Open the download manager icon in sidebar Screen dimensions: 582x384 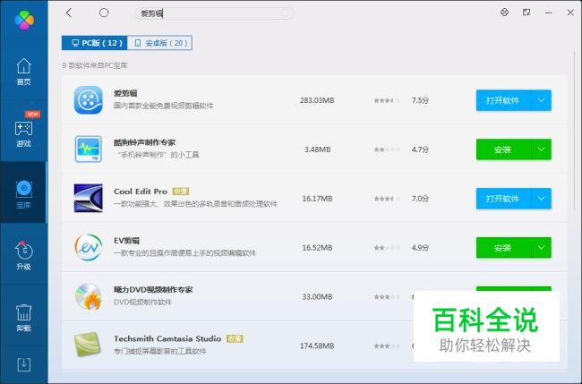tap(24, 364)
